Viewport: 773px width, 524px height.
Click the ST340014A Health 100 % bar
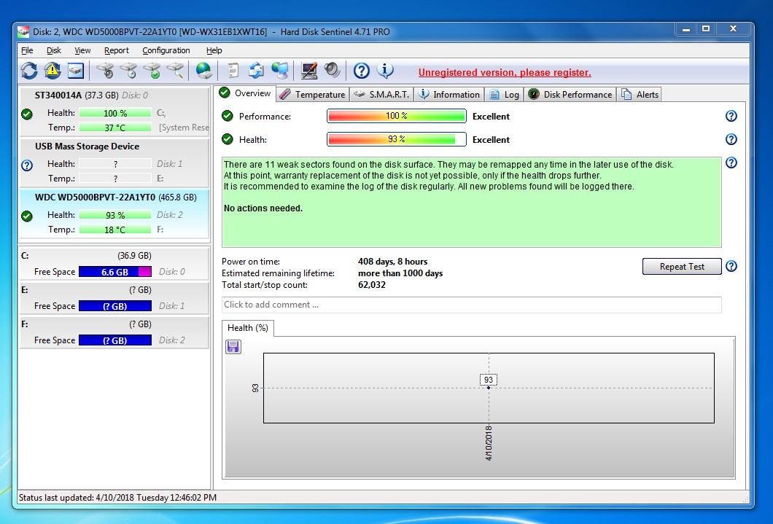pyautogui.click(x=115, y=113)
